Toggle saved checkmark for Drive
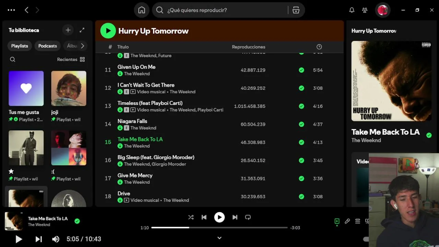 [301, 197]
